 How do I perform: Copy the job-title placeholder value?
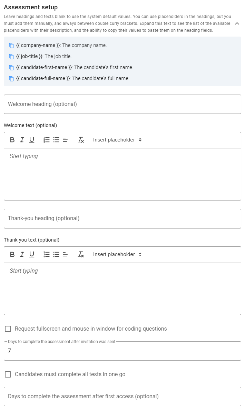(x=11, y=56)
